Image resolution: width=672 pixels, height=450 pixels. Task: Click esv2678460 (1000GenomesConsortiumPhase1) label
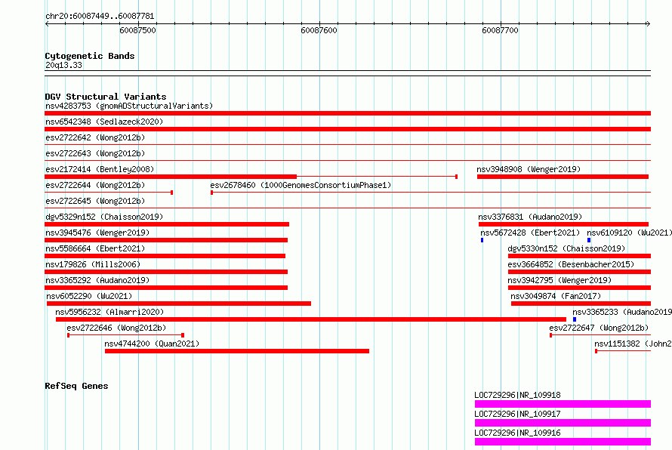301,185
